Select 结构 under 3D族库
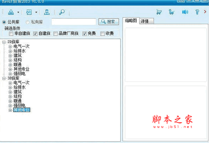The width and height of the screenshot is (209, 143). coord(17,96)
